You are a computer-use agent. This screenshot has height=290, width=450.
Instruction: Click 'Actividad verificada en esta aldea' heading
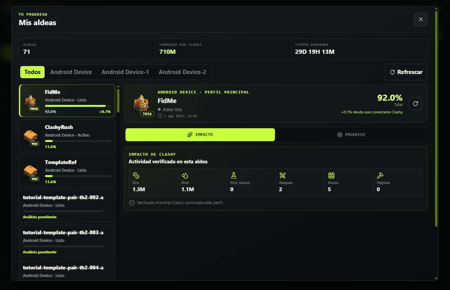(x=168, y=162)
